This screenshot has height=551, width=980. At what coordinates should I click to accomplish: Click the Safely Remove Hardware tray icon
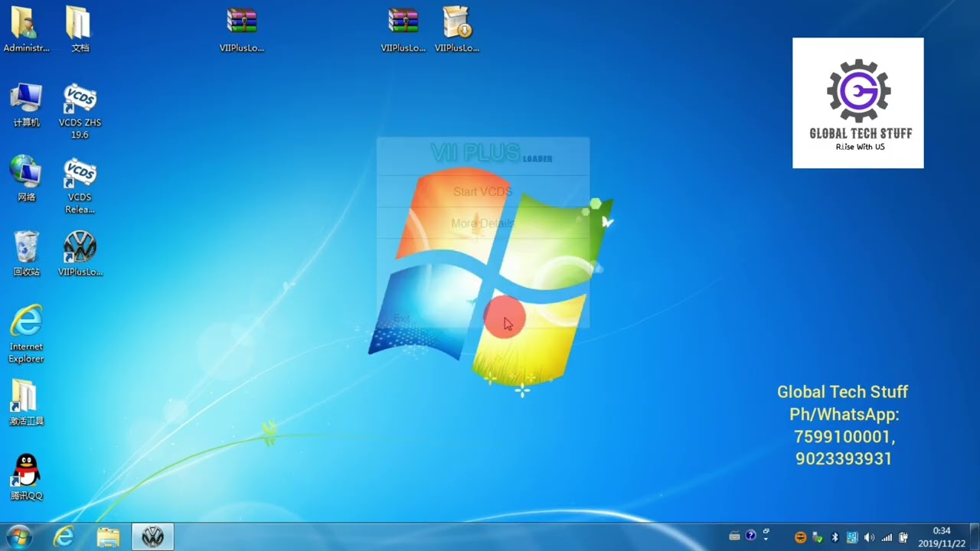(x=818, y=537)
